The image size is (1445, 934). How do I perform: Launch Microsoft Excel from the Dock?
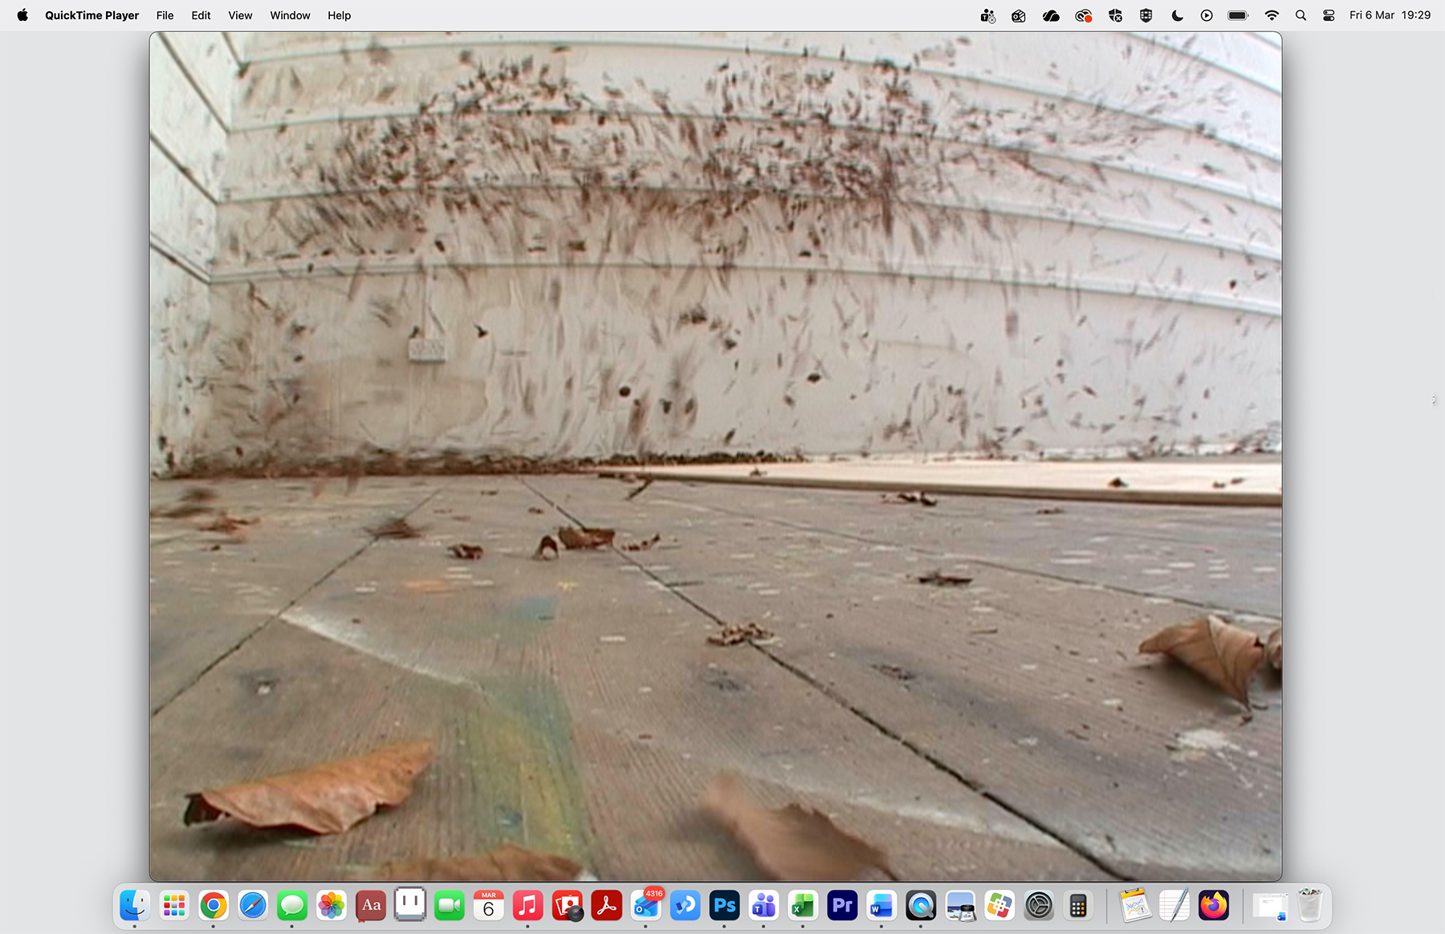click(803, 906)
